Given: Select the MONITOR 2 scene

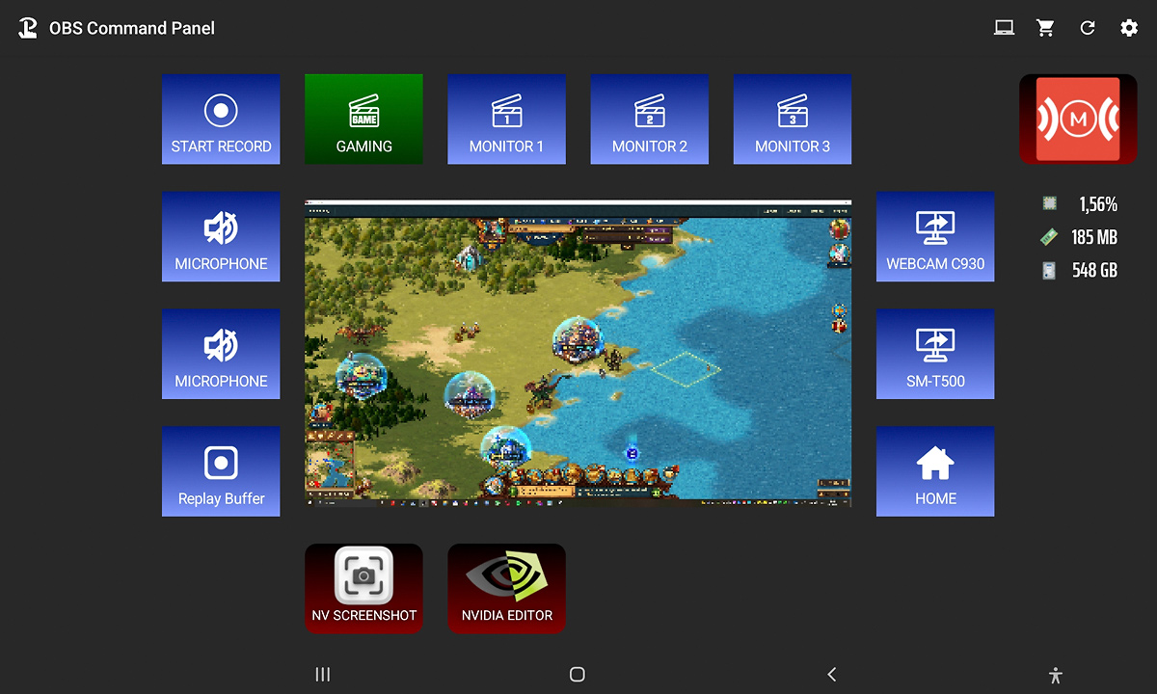Looking at the screenshot, I should click(x=649, y=120).
